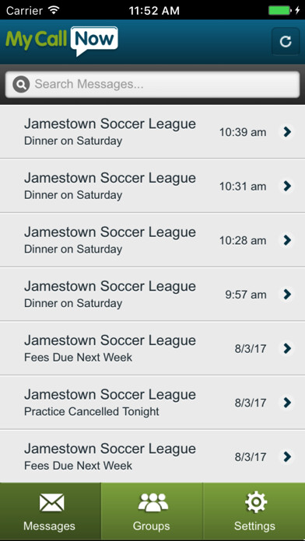The width and height of the screenshot is (305, 541).
Task: Open the 10:28 am Dinner on Saturday message
Action: [152, 240]
